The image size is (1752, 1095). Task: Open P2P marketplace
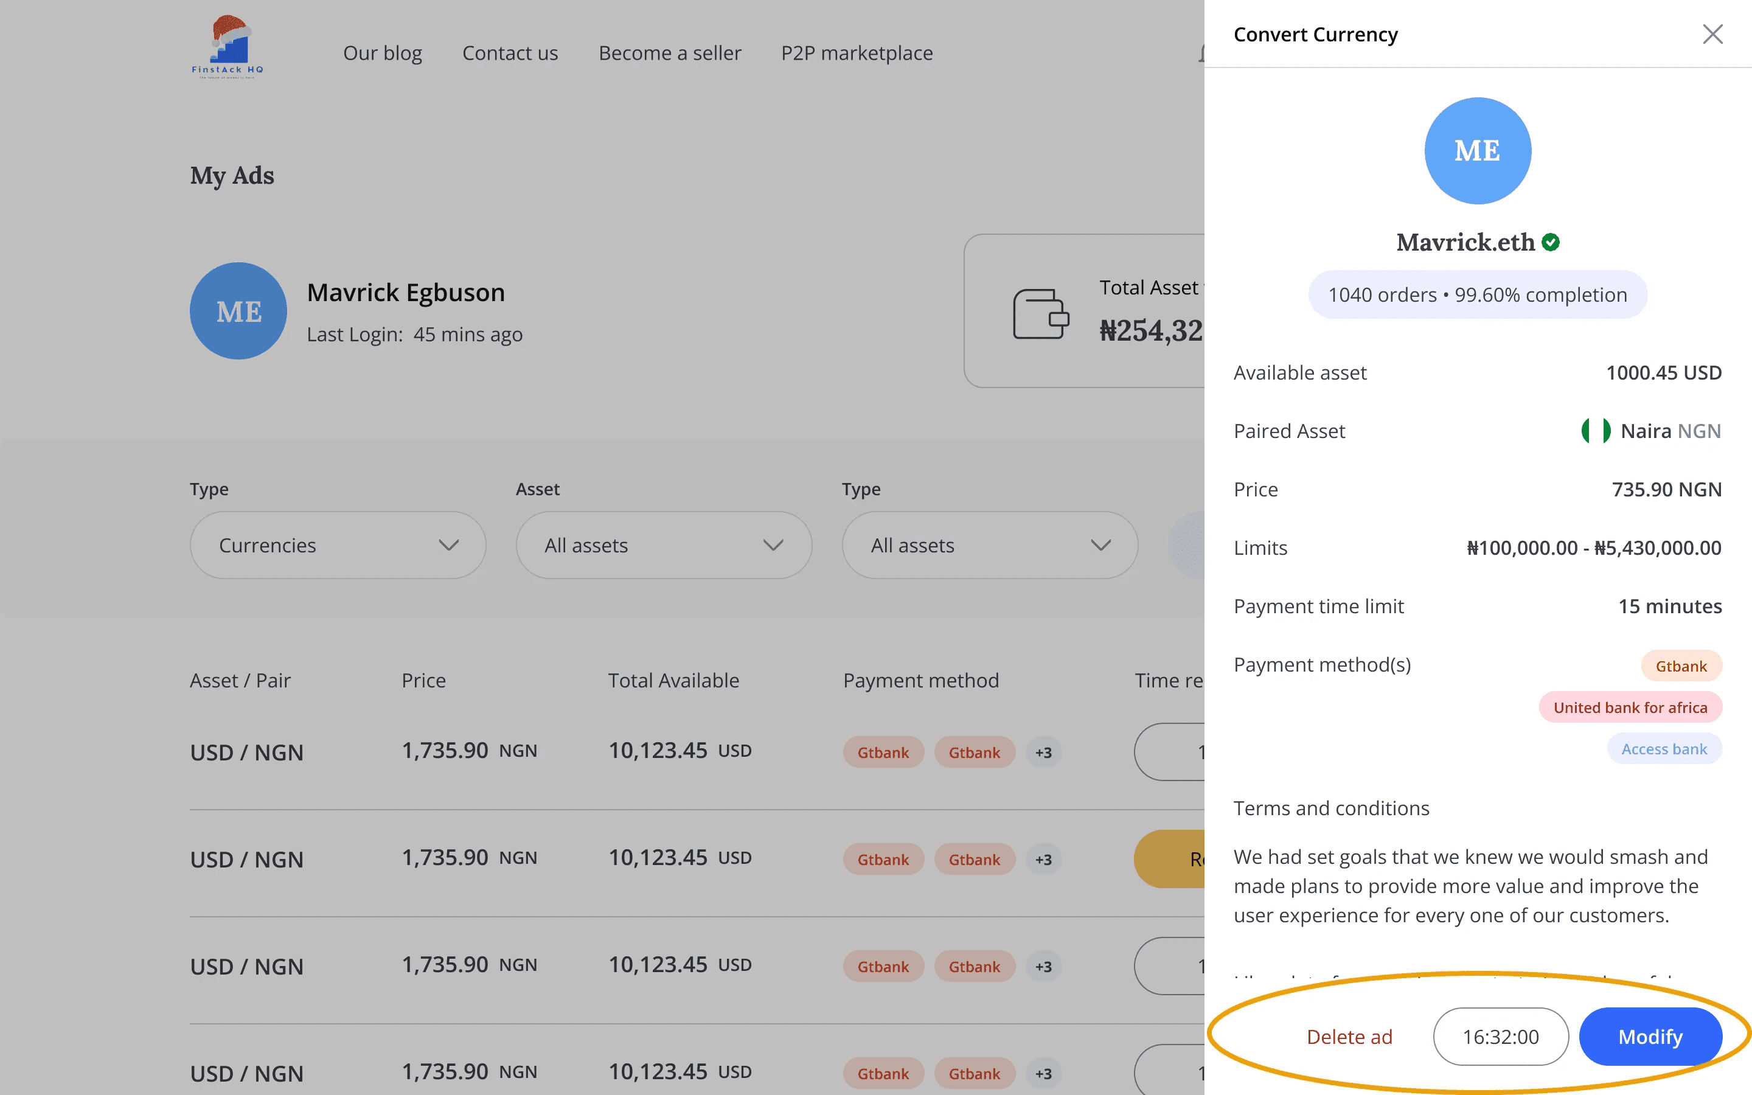[857, 53]
